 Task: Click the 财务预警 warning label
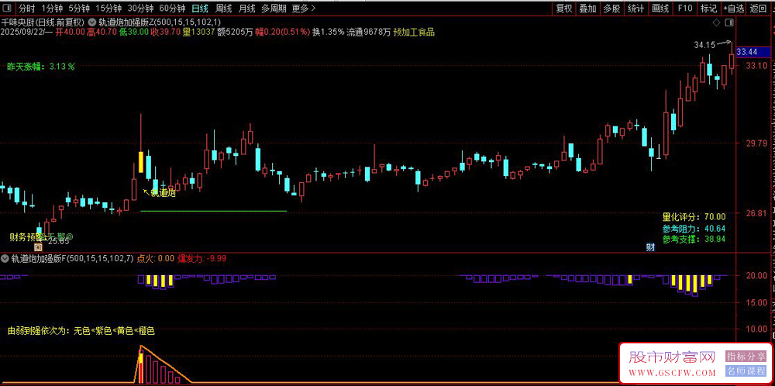(27, 236)
